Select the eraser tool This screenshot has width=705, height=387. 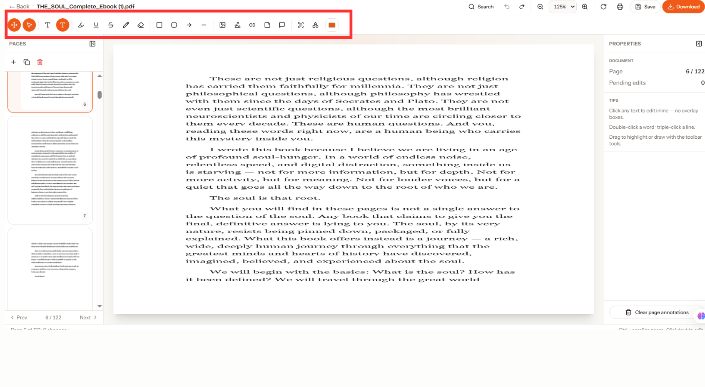(141, 25)
